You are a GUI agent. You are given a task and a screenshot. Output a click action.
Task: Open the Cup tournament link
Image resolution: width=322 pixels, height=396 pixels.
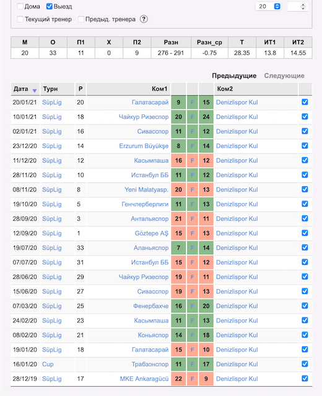tap(48, 364)
